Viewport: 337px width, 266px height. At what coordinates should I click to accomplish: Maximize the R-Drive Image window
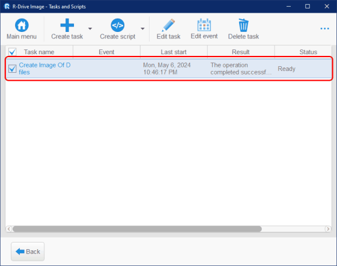click(308, 7)
